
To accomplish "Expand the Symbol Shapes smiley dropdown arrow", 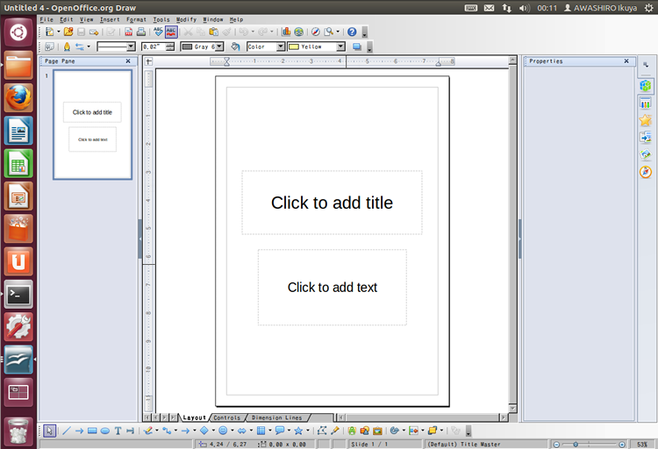I will coord(232,431).
